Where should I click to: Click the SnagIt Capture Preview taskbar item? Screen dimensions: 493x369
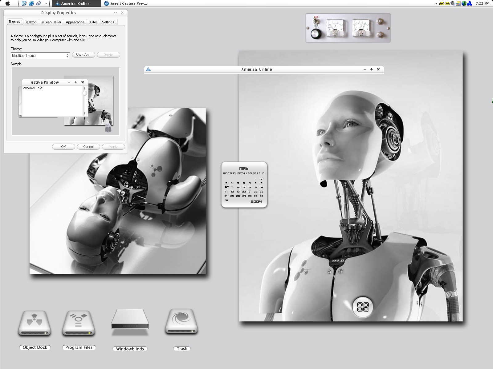126,3
